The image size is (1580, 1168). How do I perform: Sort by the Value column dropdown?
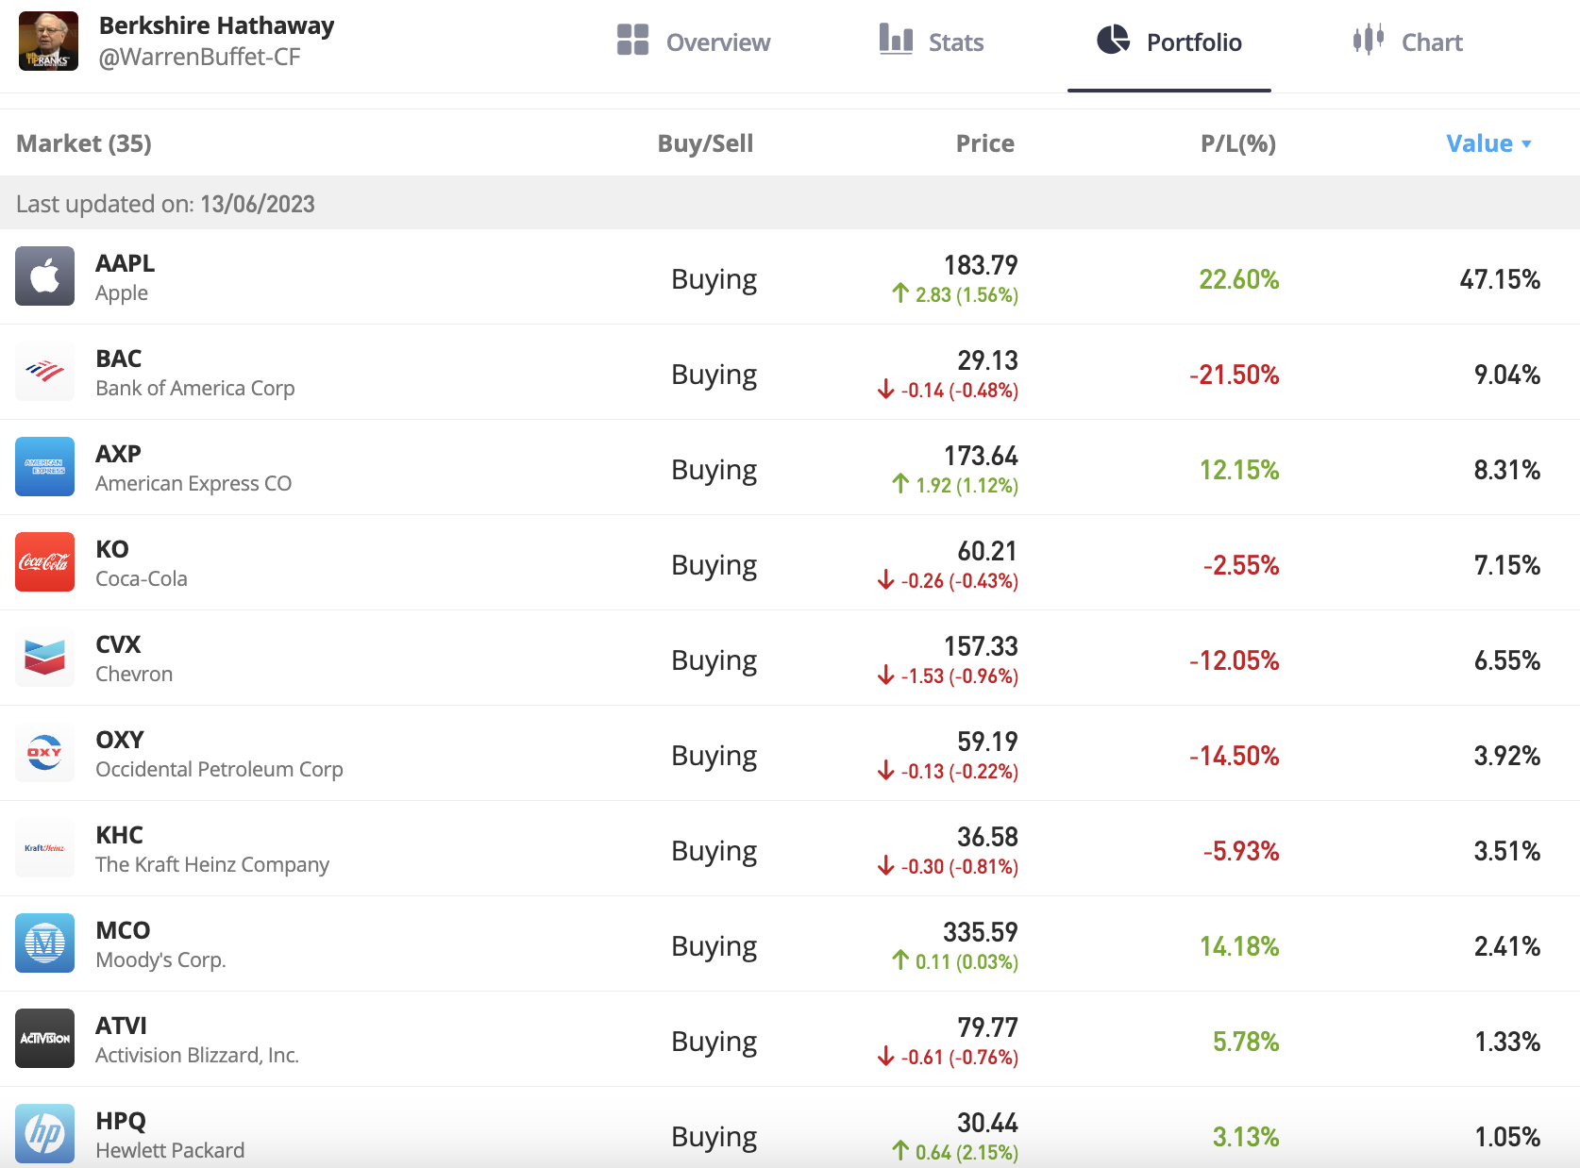click(1488, 143)
